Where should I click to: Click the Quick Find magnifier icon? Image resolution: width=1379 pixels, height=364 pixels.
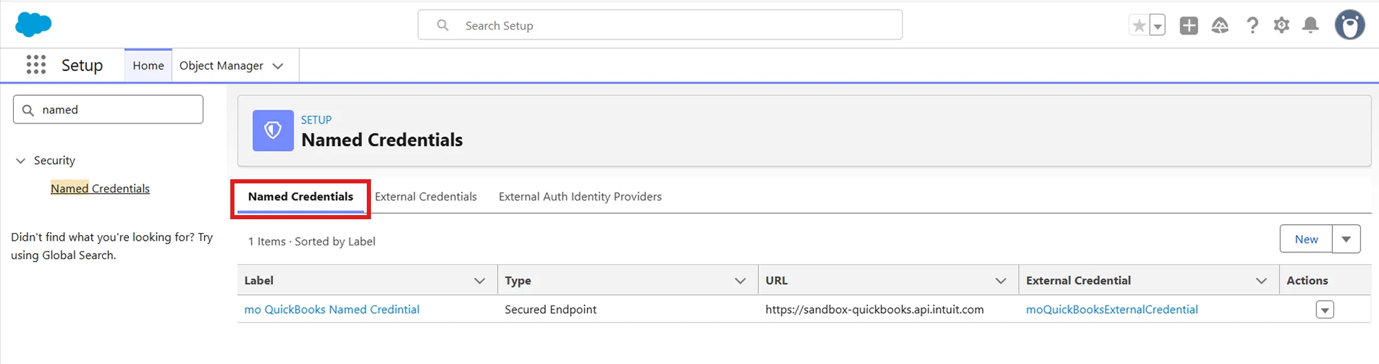28,110
